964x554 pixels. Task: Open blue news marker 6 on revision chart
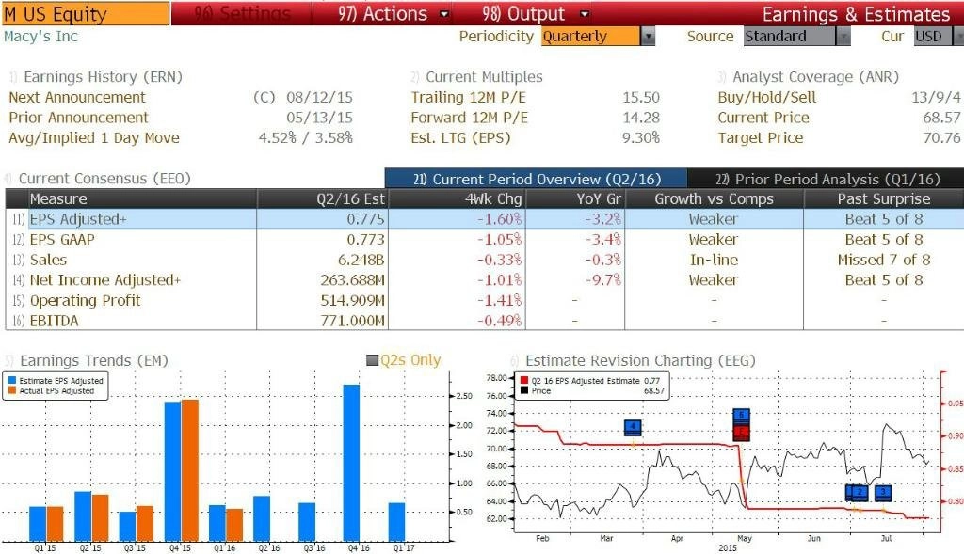(x=742, y=416)
